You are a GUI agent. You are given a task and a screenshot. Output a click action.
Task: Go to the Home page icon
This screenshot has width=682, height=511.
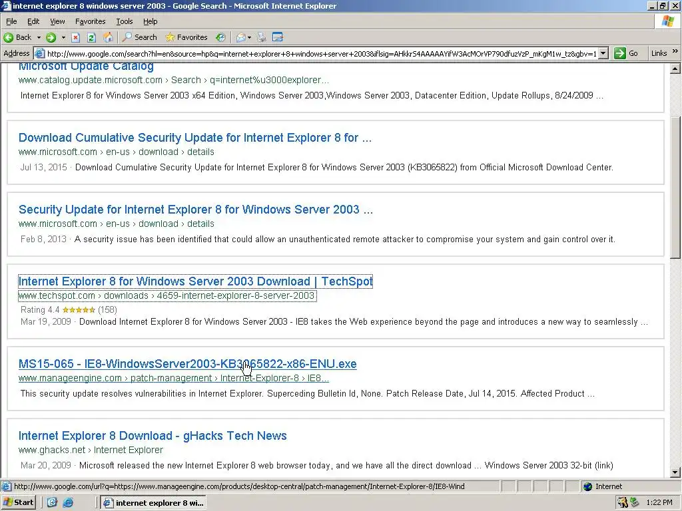[x=108, y=37]
